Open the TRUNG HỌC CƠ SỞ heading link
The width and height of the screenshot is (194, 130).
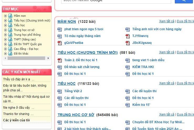[76, 115]
